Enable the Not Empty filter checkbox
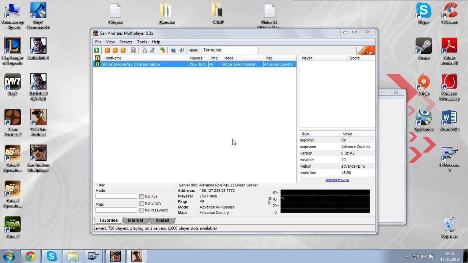This screenshot has width=468, height=263. pos(141,203)
